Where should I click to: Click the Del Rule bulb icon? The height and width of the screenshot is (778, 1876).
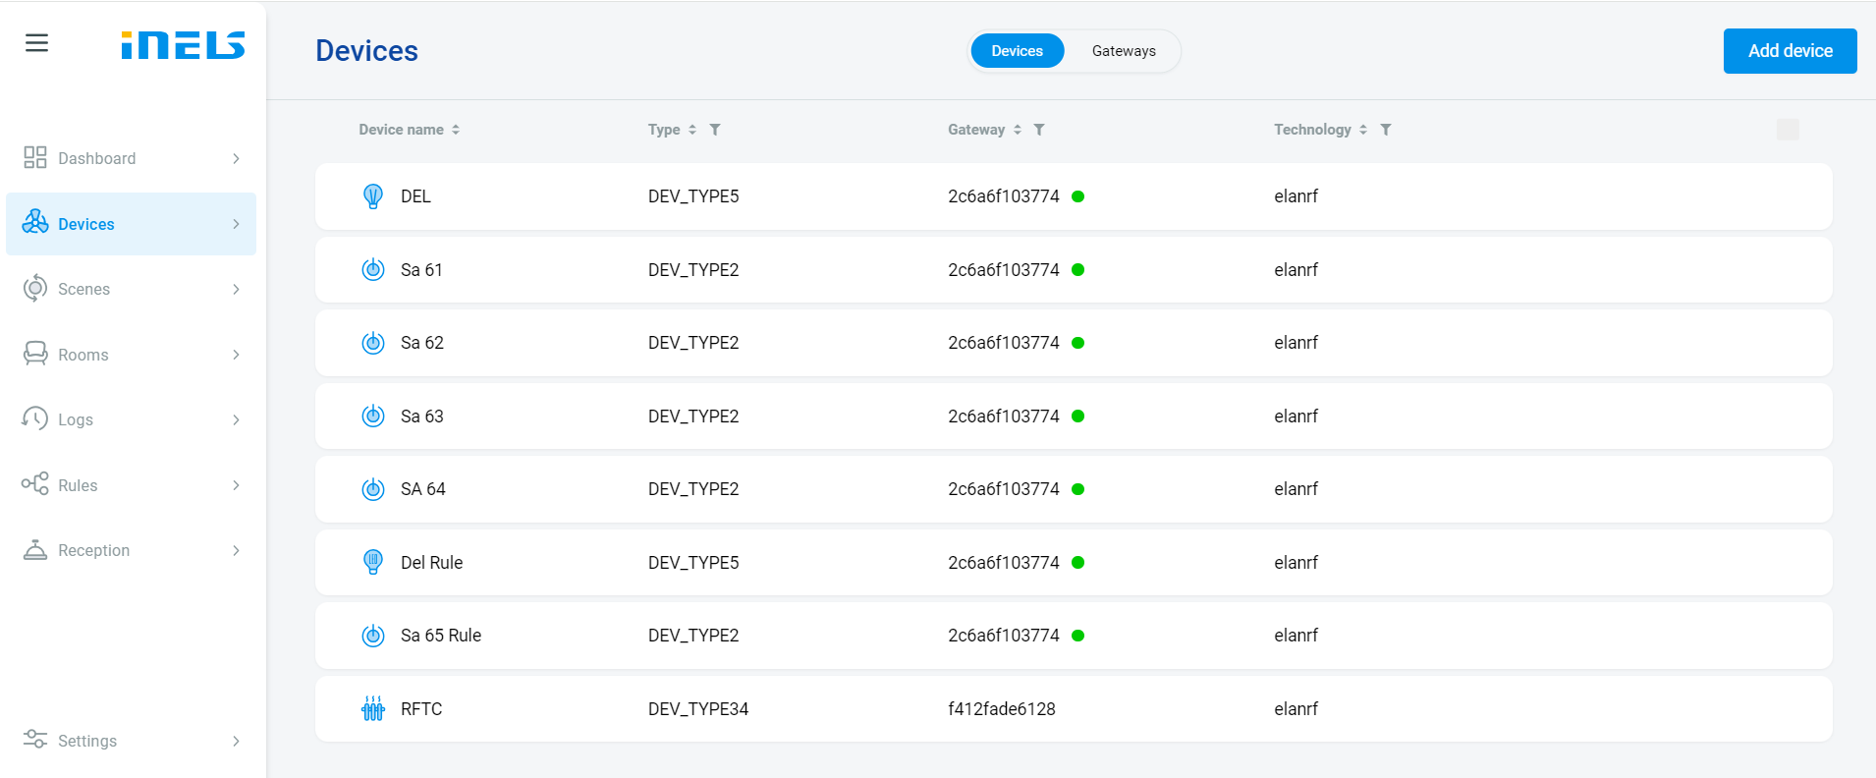[373, 563]
